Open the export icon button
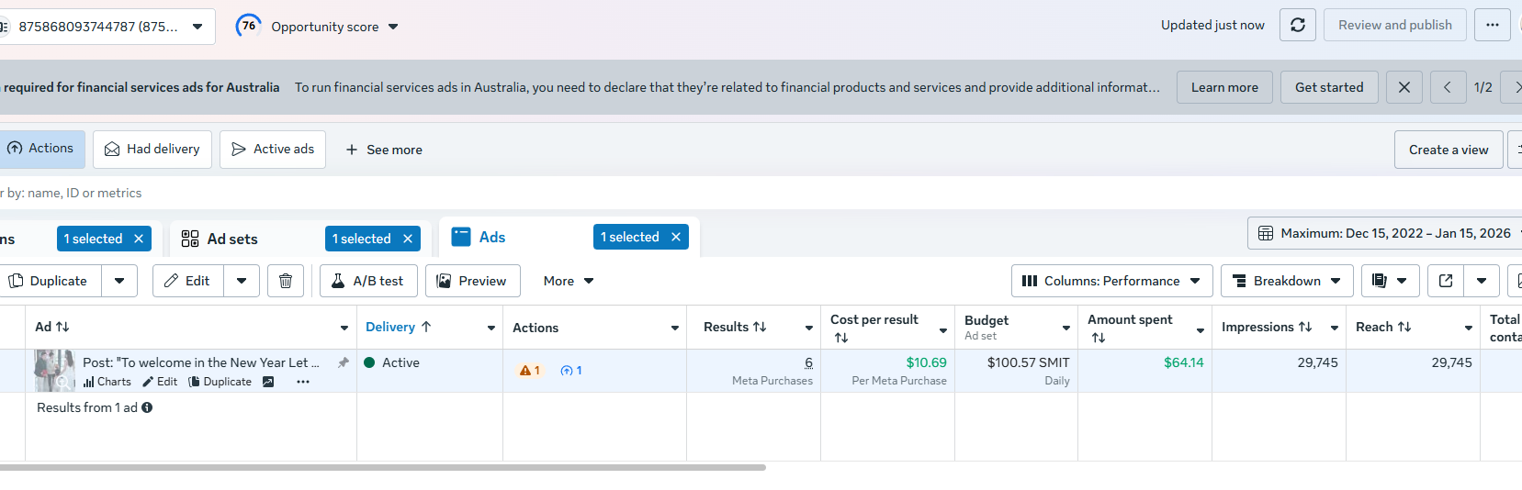Image resolution: width=1522 pixels, height=490 pixels. tap(1446, 281)
